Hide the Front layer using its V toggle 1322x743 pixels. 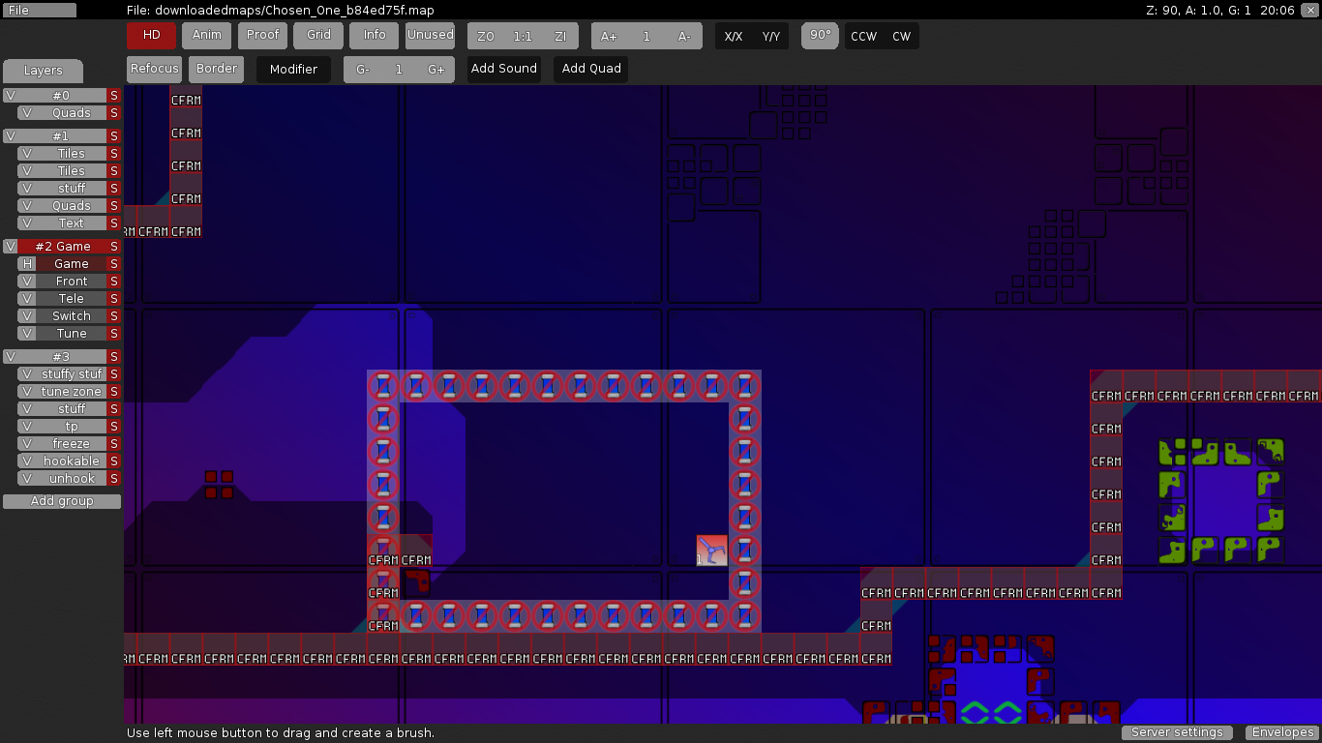27,282
